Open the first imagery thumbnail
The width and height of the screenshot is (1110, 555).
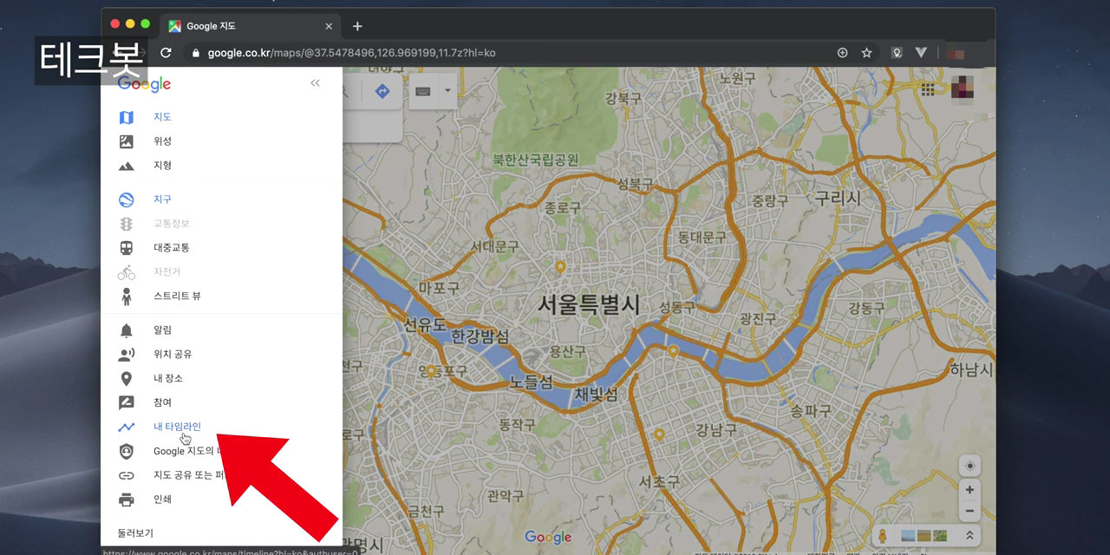[909, 535]
